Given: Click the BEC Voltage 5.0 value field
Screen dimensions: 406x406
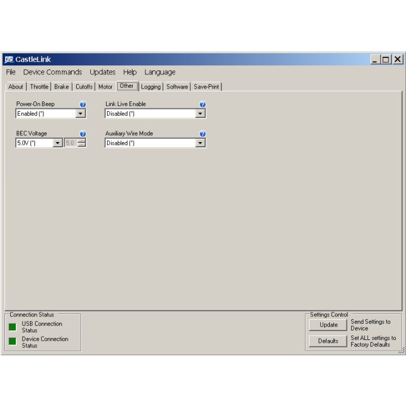Looking at the screenshot, I should click(x=70, y=143).
